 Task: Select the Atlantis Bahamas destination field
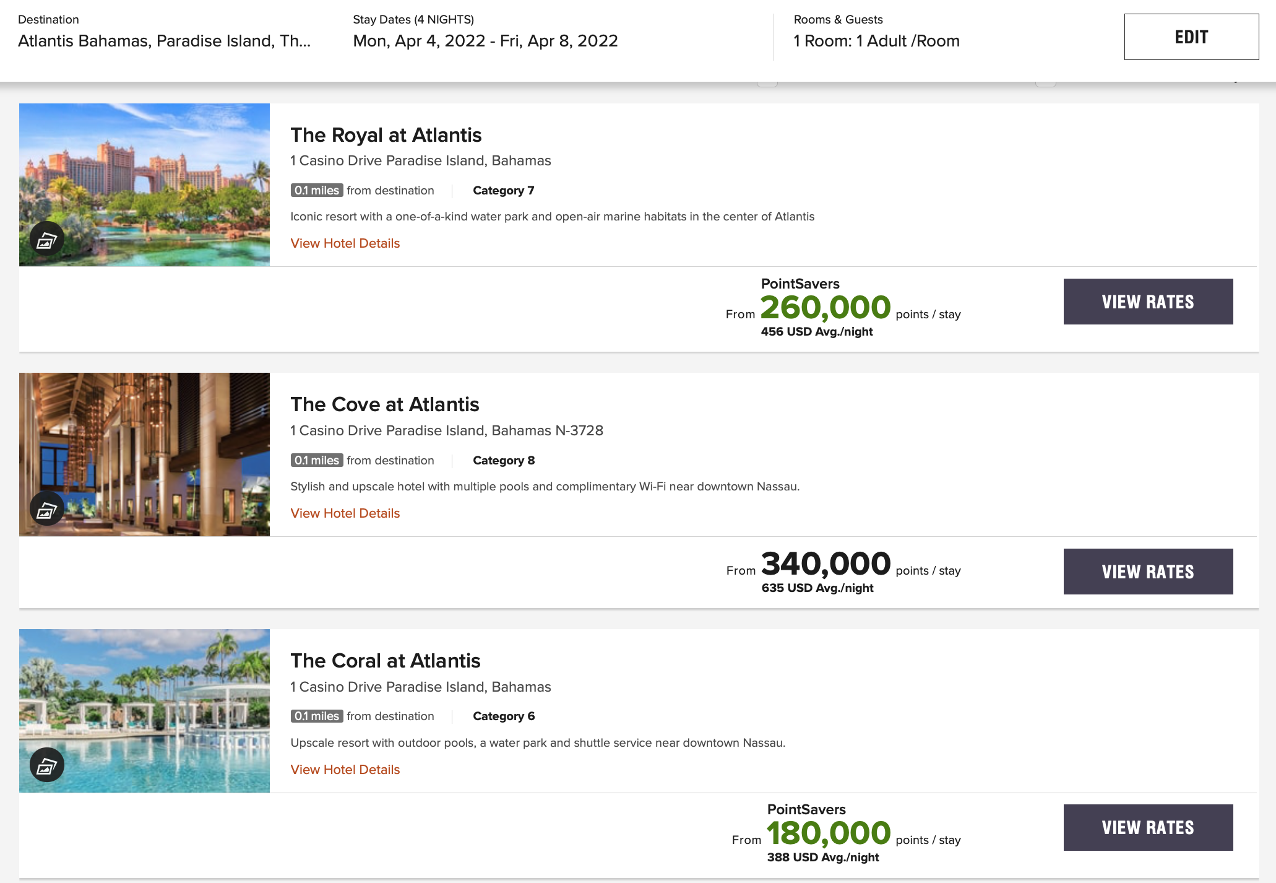[x=165, y=41]
